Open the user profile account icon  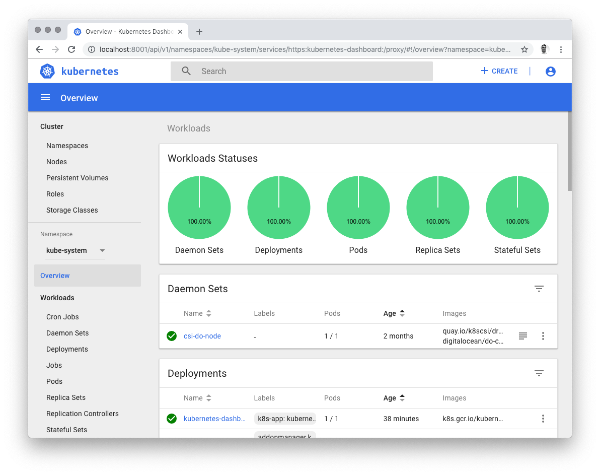[x=550, y=71]
